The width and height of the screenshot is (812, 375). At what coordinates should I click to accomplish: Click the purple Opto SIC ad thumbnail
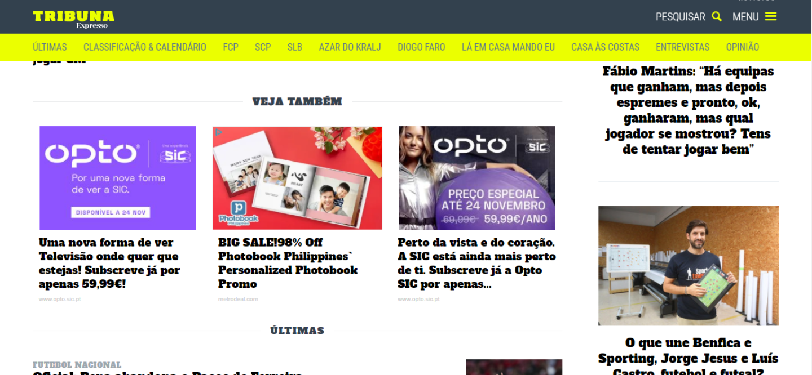tap(118, 178)
